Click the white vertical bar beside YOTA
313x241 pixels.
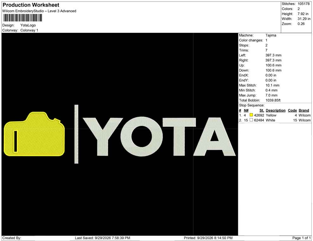(76, 134)
